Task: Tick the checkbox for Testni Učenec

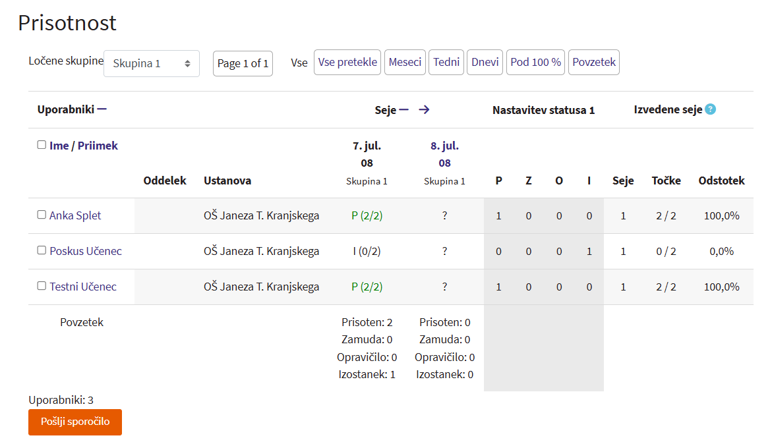Action: point(42,286)
